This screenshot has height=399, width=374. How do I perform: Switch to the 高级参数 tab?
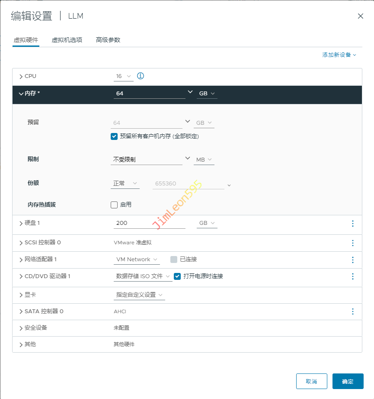pos(108,40)
